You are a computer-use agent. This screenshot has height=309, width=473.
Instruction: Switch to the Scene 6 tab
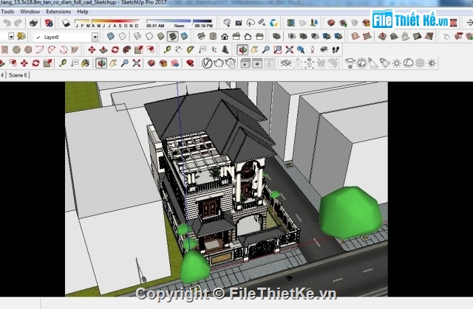(18, 75)
